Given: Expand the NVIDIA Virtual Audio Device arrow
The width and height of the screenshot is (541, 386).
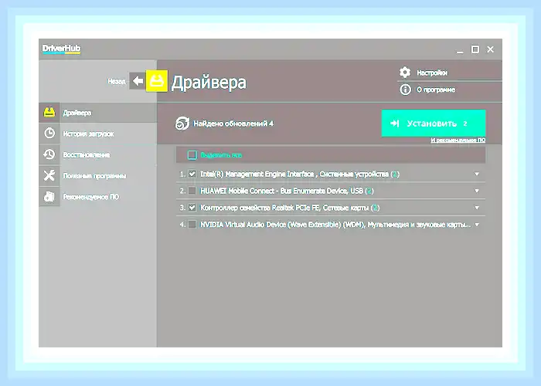Looking at the screenshot, I should pos(477,225).
